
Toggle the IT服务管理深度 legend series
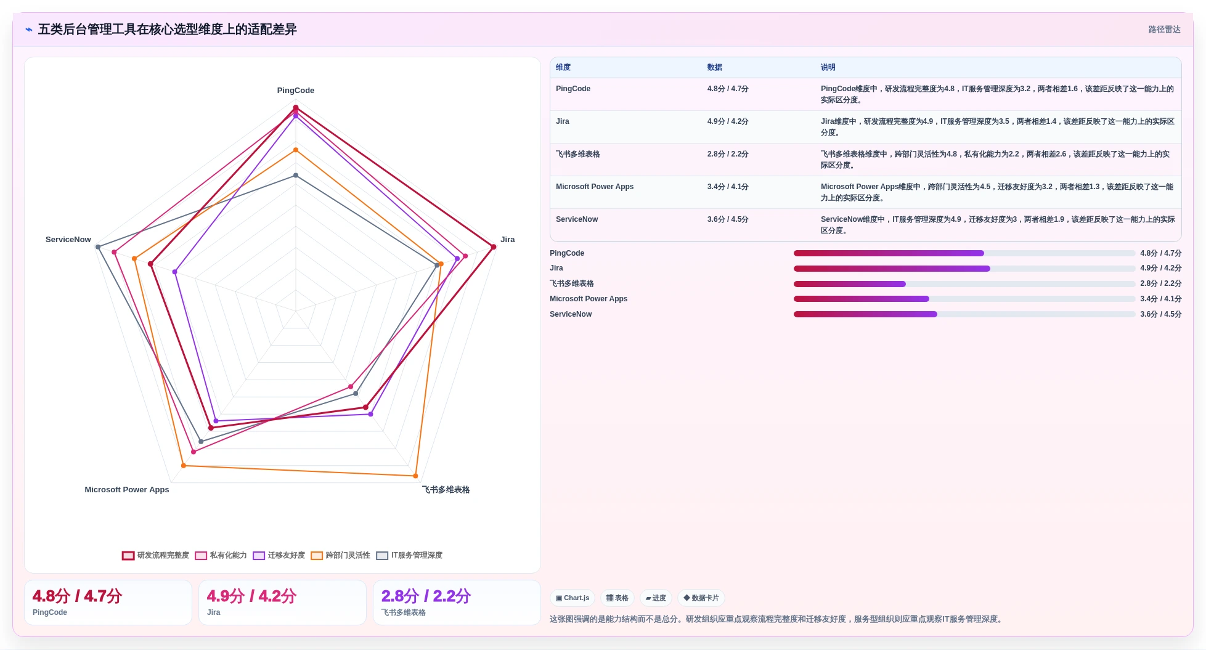pyautogui.click(x=409, y=555)
